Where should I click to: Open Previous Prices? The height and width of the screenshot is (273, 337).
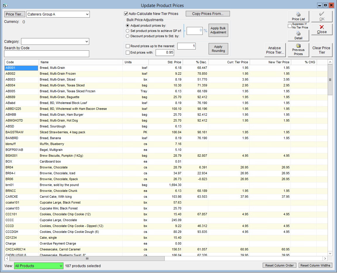coord(298,50)
